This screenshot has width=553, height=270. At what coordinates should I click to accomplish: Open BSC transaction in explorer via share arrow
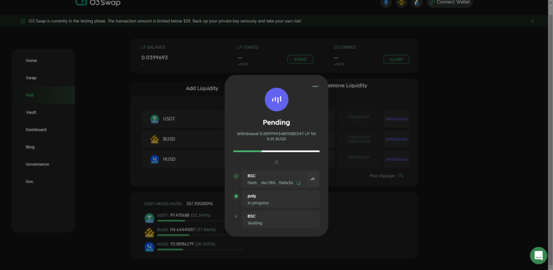(x=312, y=179)
